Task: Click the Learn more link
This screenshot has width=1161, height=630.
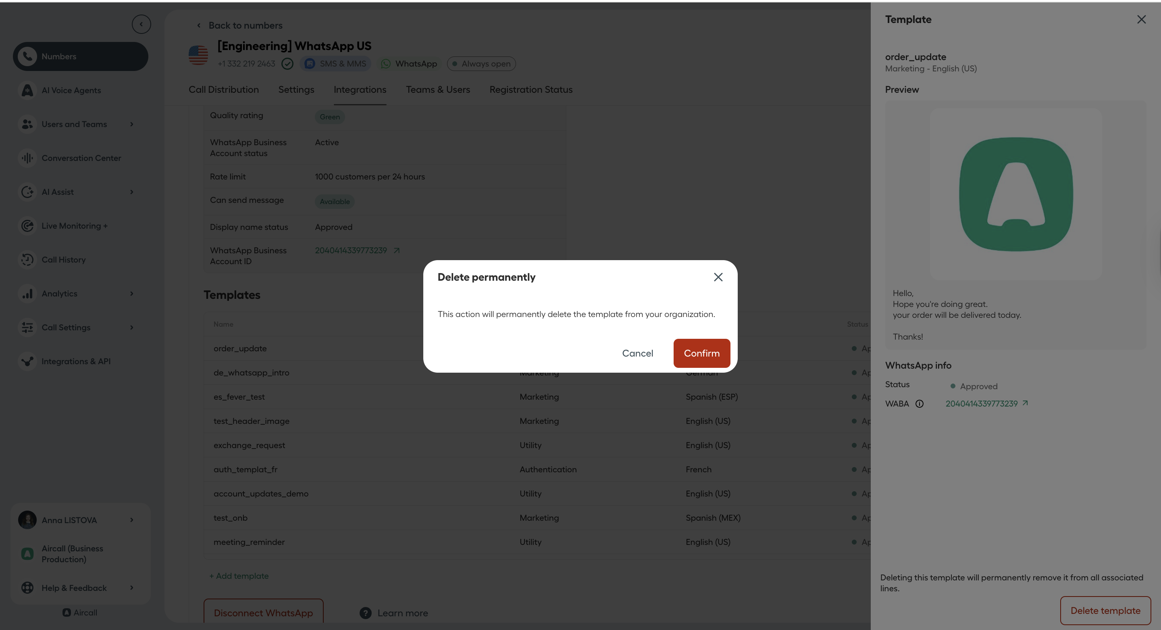Action: point(402,613)
